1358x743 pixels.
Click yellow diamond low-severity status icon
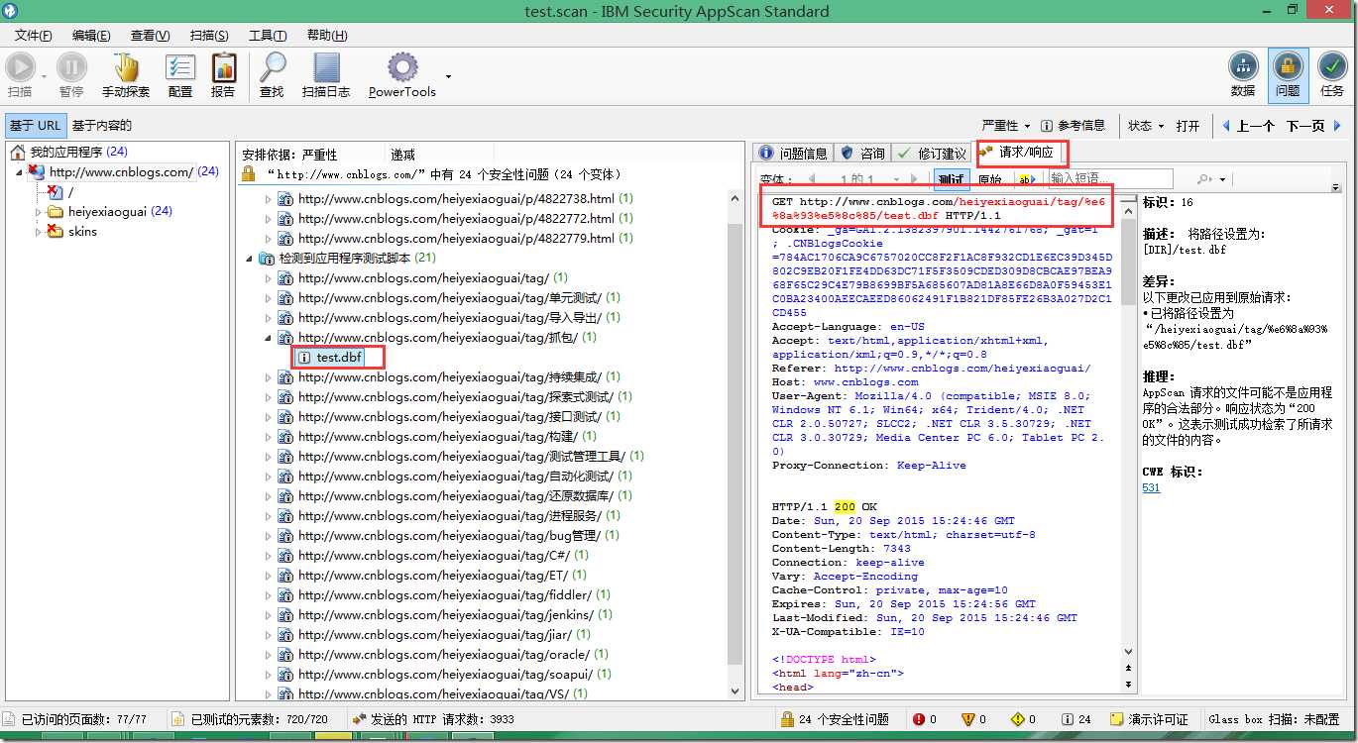coord(1017,719)
